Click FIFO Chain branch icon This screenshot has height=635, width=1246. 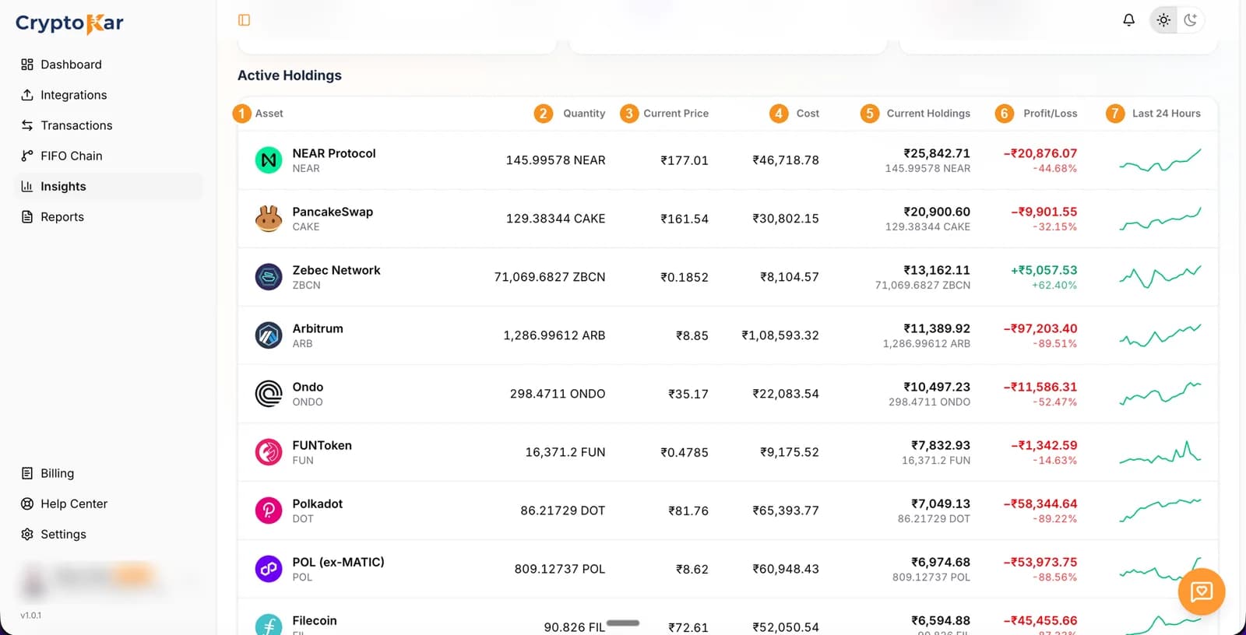pyautogui.click(x=27, y=156)
